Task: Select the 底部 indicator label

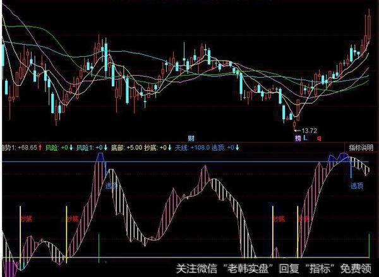Action: click(117, 147)
